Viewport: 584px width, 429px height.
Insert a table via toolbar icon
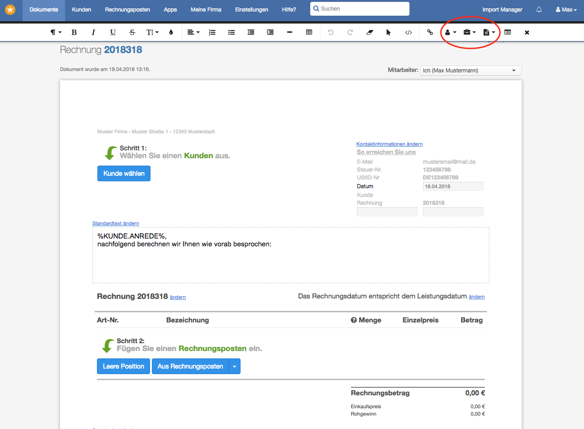[309, 32]
